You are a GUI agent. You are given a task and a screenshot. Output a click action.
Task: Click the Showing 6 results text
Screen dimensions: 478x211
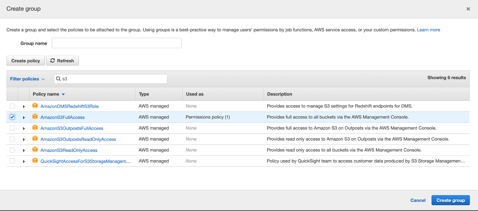tap(447, 78)
